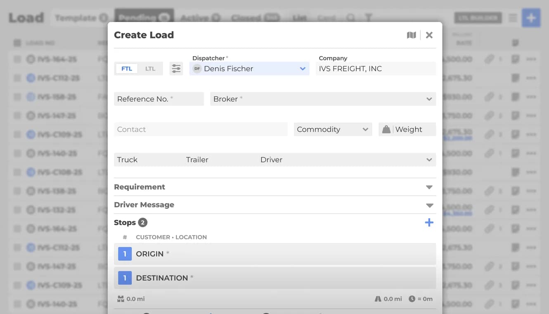549x314 pixels.
Task: Open the filter funnel icon in Load toolbar
Action: (368, 18)
